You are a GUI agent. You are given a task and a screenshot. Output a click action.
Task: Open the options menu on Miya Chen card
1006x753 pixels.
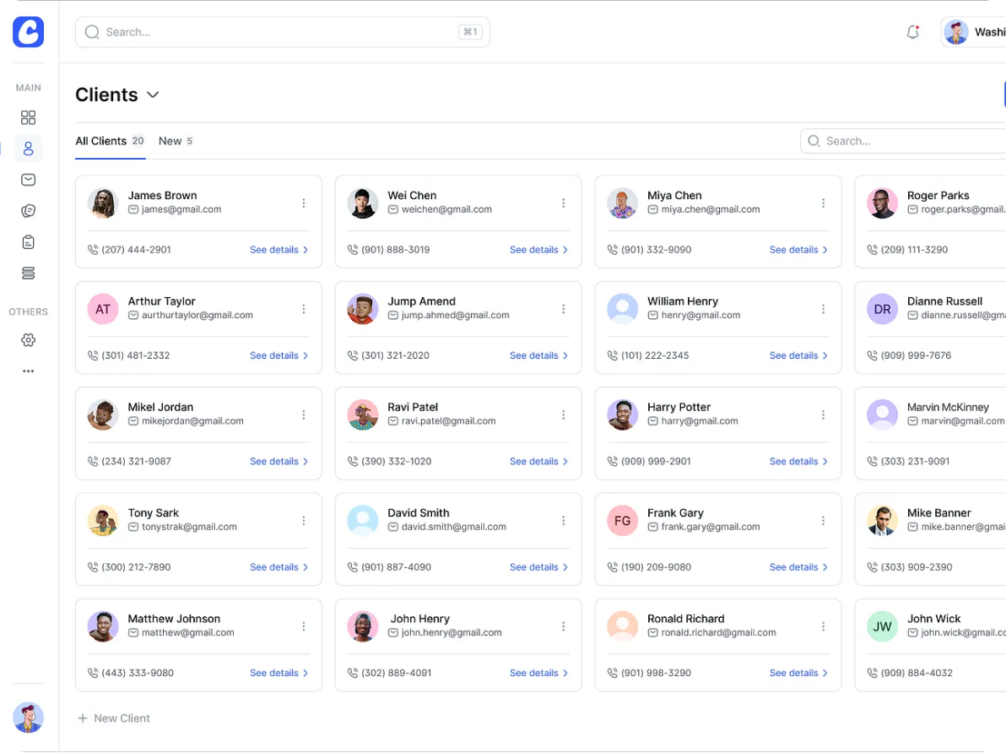(x=823, y=203)
